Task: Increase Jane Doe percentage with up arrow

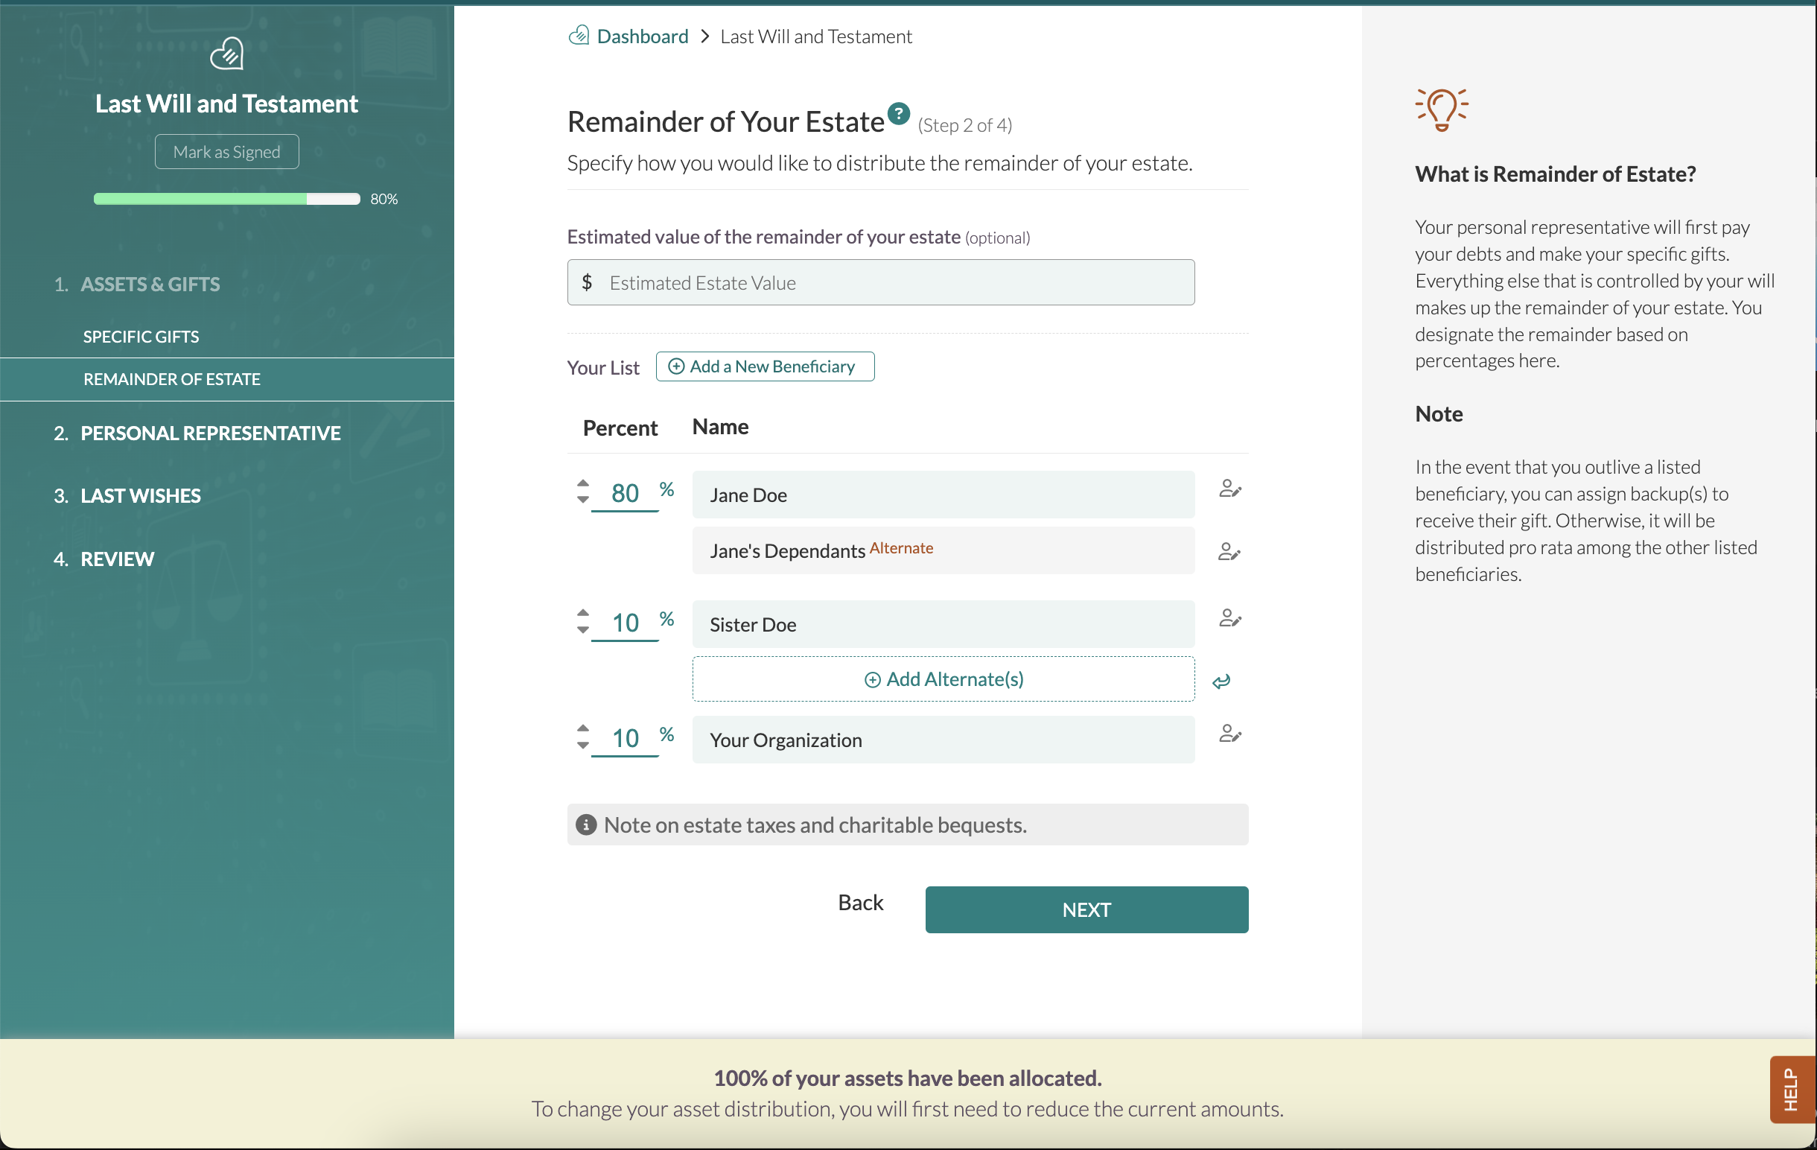Action: [x=582, y=483]
